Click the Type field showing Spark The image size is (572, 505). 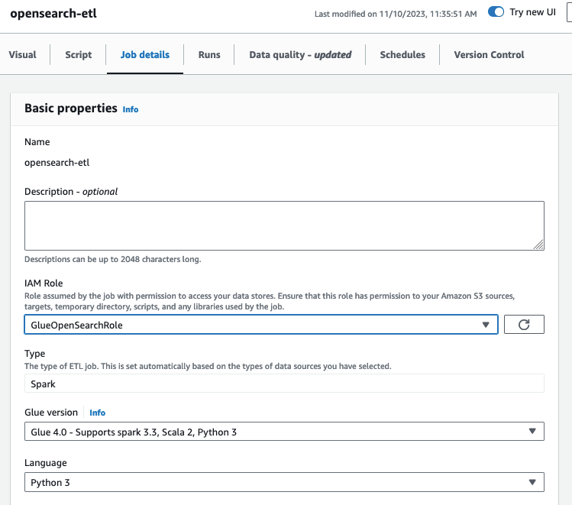click(284, 384)
